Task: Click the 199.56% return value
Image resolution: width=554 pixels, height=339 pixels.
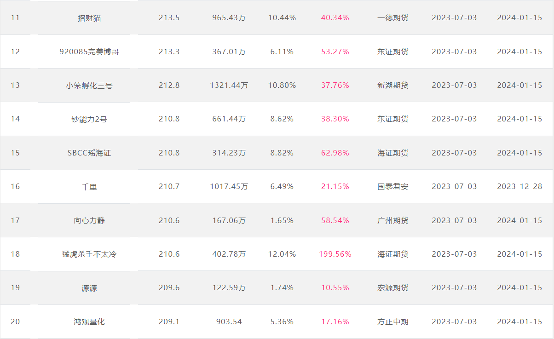Action: [335, 254]
